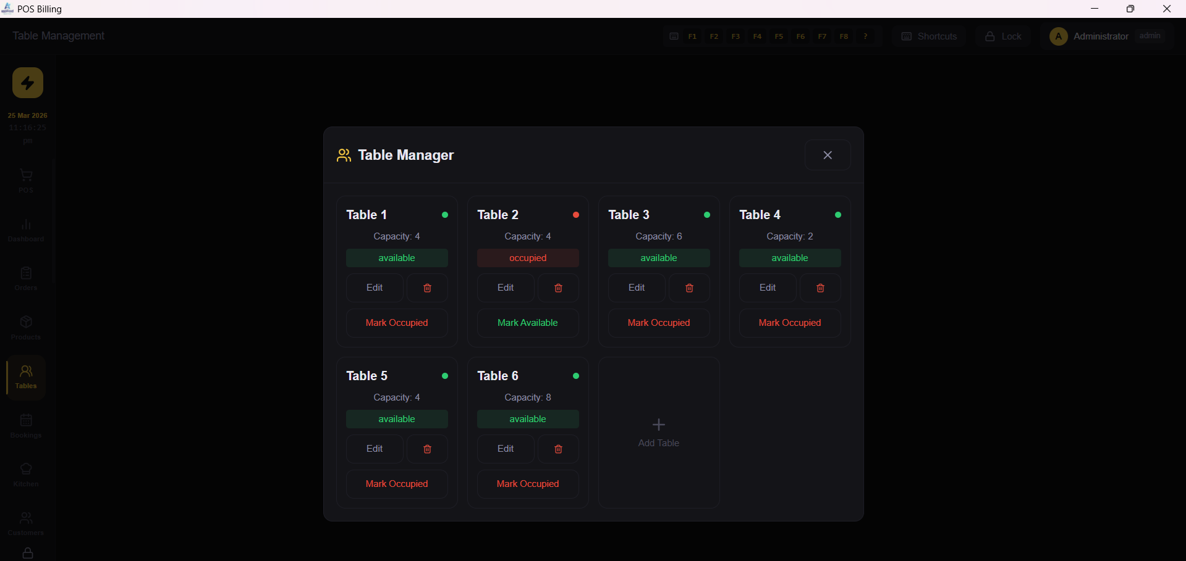Edit Table 5 details

tap(375, 449)
